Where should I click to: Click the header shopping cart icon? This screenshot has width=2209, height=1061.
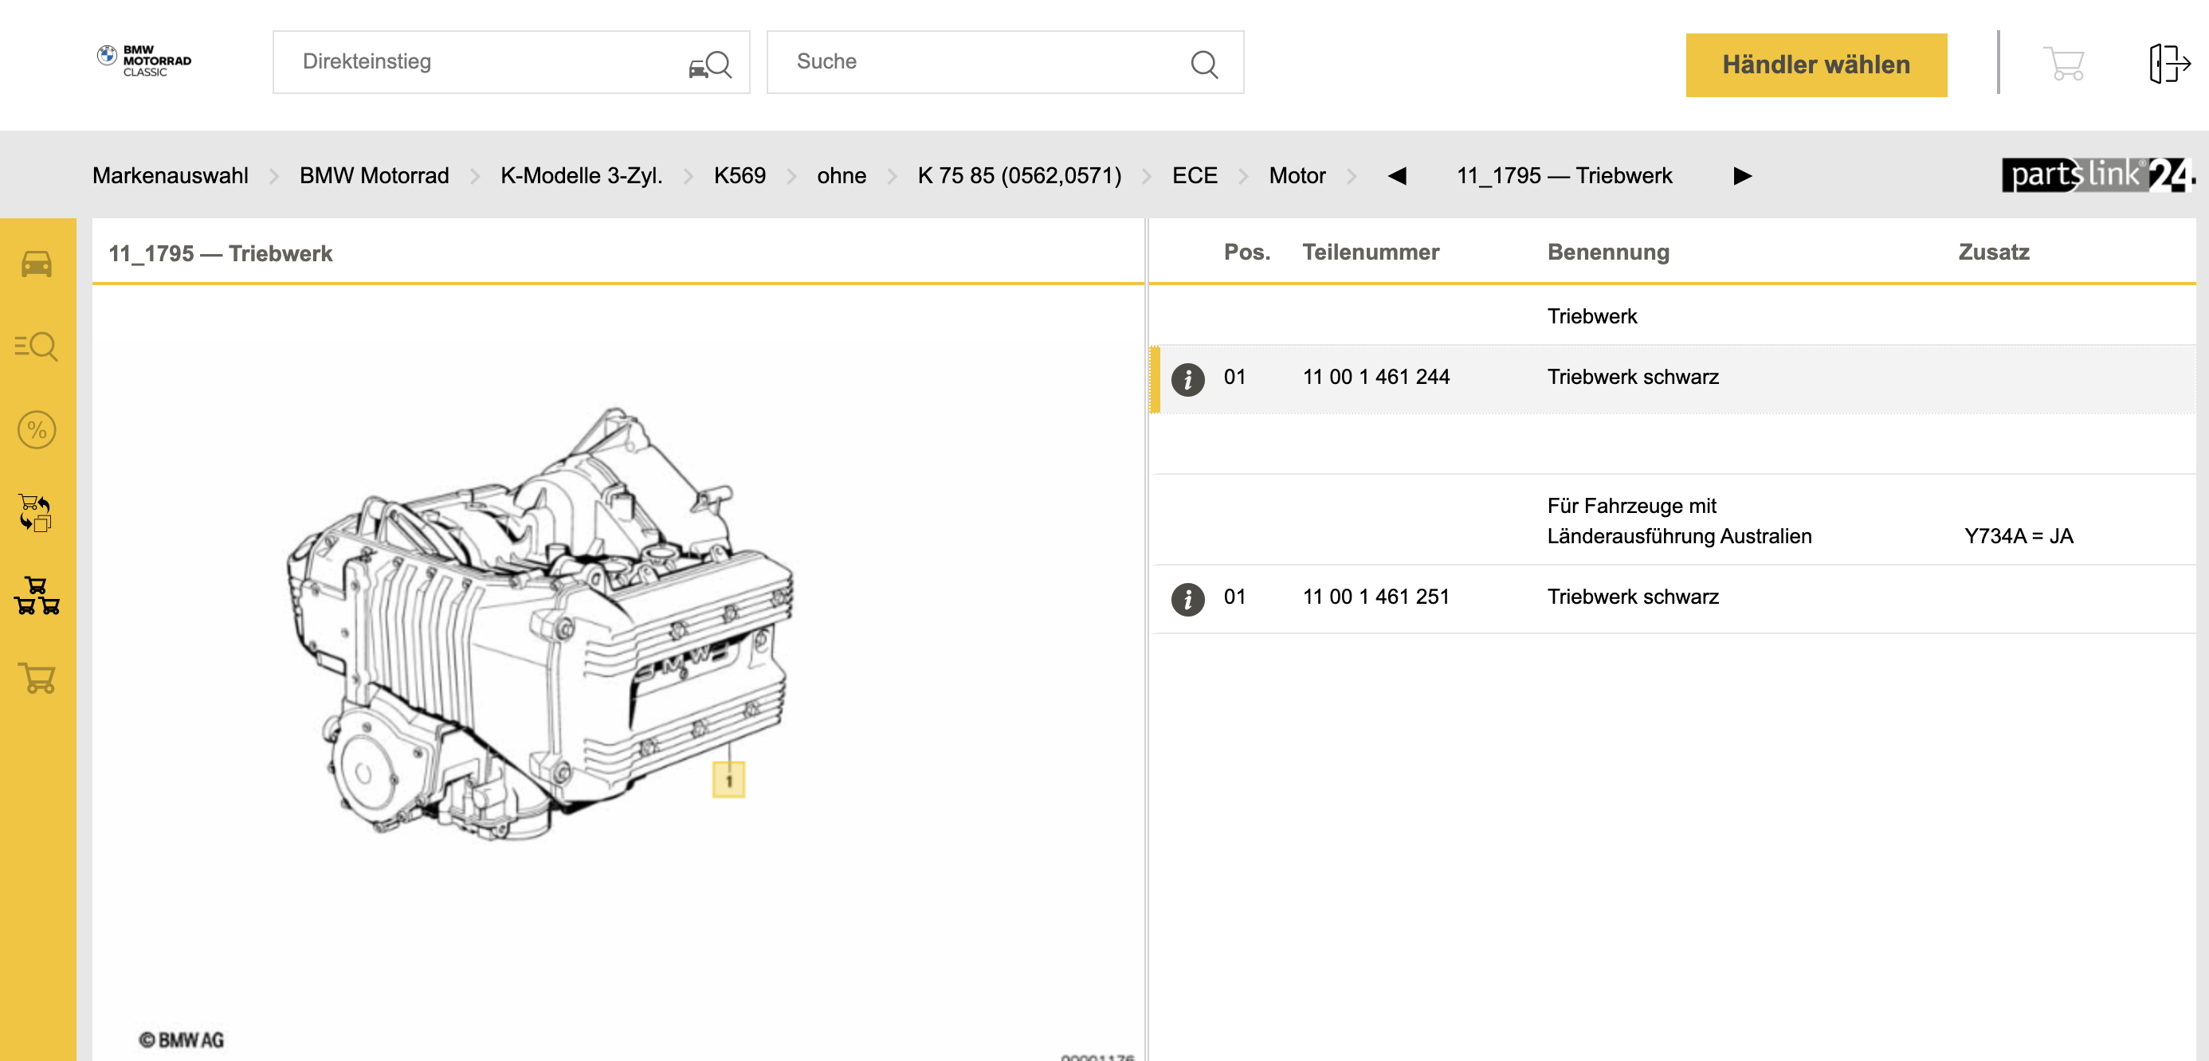pos(2064,65)
